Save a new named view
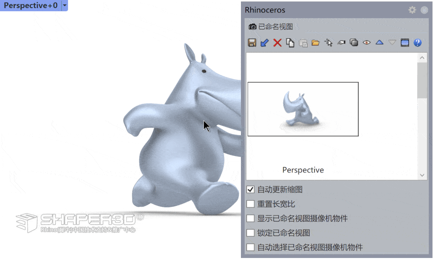 coord(252,43)
